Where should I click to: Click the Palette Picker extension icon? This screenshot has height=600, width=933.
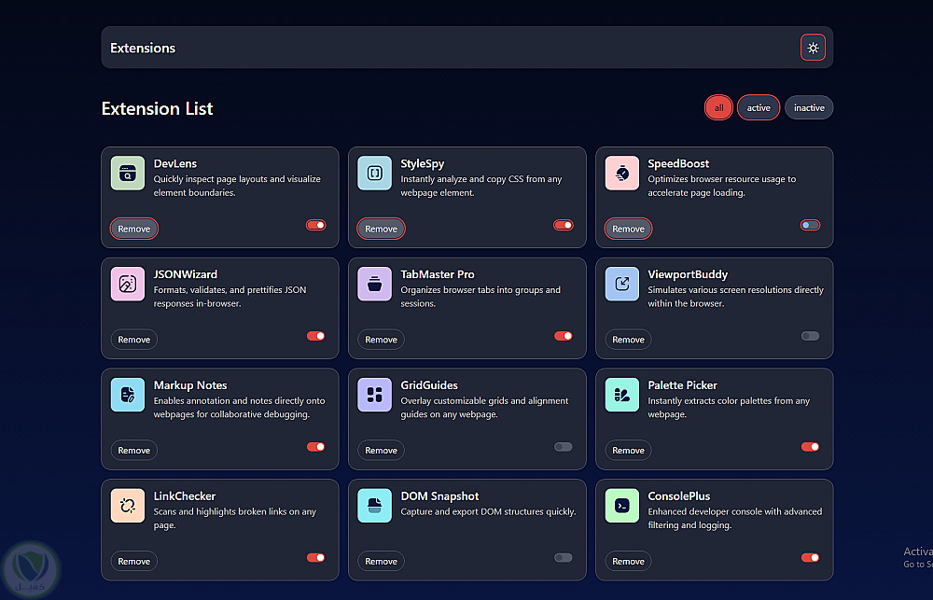[621, 395]
